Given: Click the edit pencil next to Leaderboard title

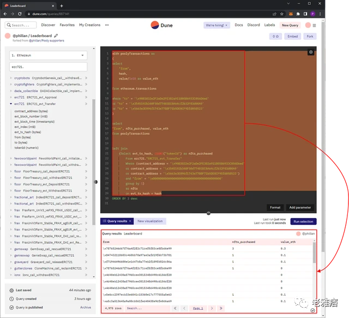Looking at the screenshot, I should click(56, 35).
